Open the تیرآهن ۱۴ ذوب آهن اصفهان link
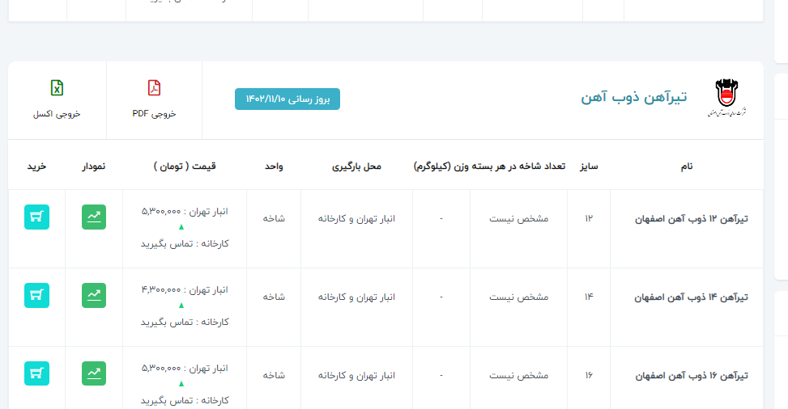The width and height of the screenshot is (788, 409). 690,297
